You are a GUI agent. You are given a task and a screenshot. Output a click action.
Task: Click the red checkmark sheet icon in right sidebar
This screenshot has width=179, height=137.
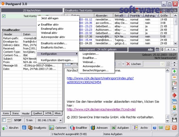click(174, 83)
